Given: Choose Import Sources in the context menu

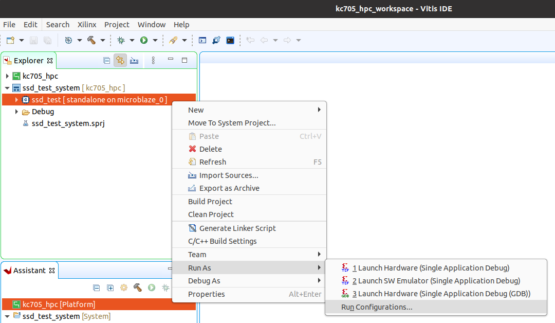Looking at the screenshot, I should [249, 175].
